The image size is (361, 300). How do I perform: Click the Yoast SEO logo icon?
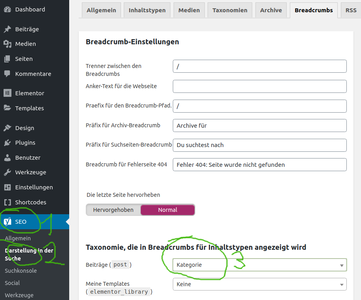pyautogui.click(x=7, y=222)
